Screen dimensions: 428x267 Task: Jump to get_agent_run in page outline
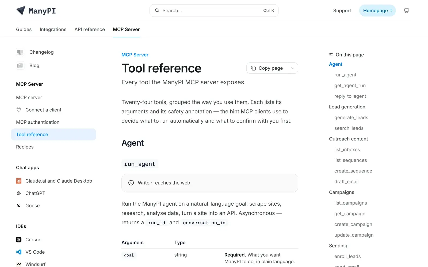coord(350,85)
